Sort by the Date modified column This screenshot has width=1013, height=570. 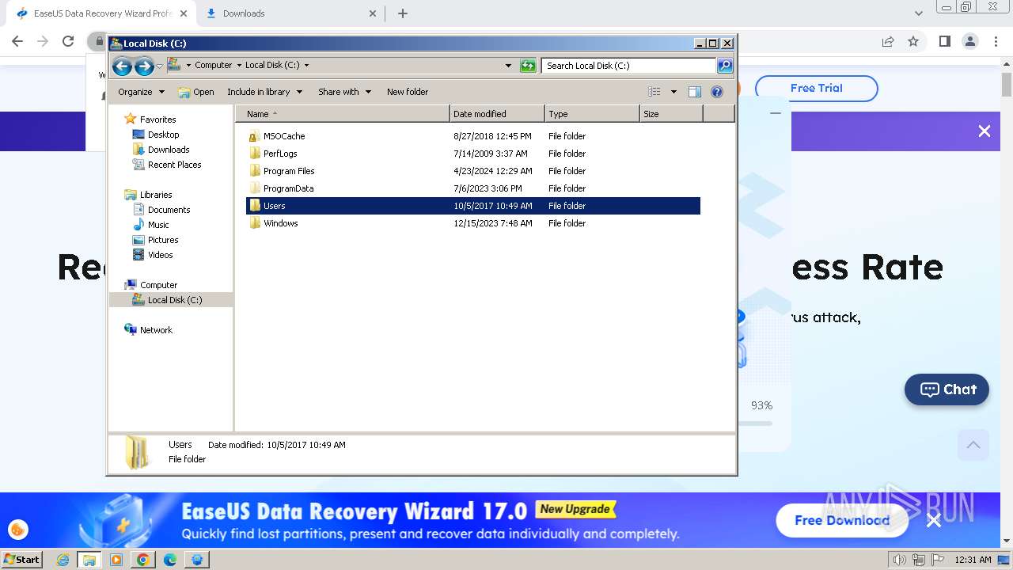pos(497,114)
